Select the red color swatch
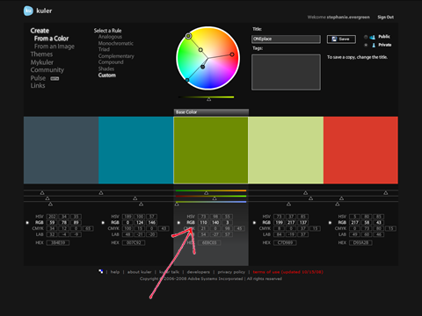422x316 pixels. (x=360, y=150)
